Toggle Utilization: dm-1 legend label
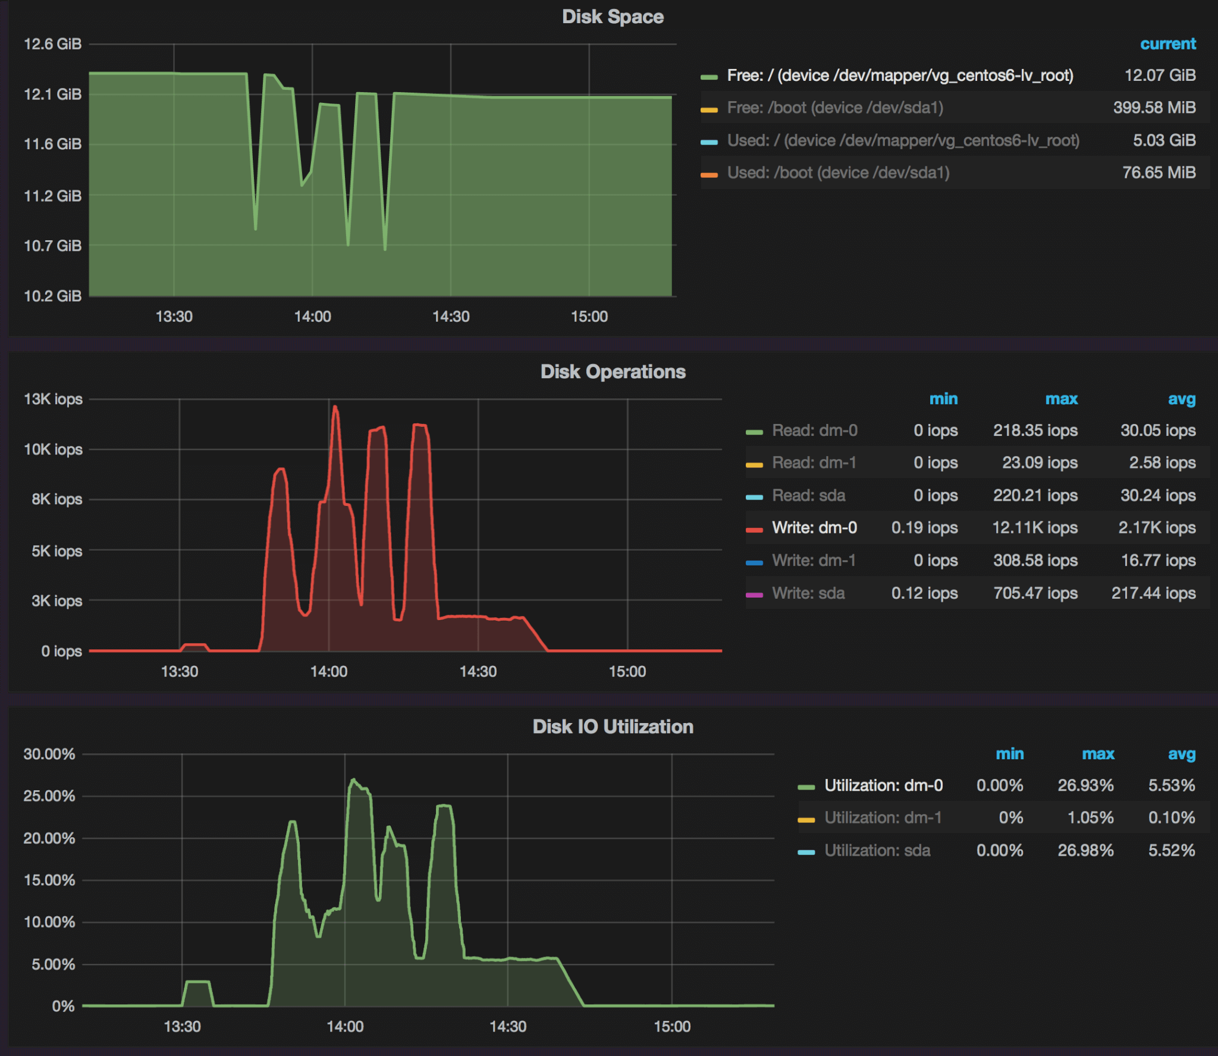This screenshot has height=1056, width=1218. pos(883,818)
